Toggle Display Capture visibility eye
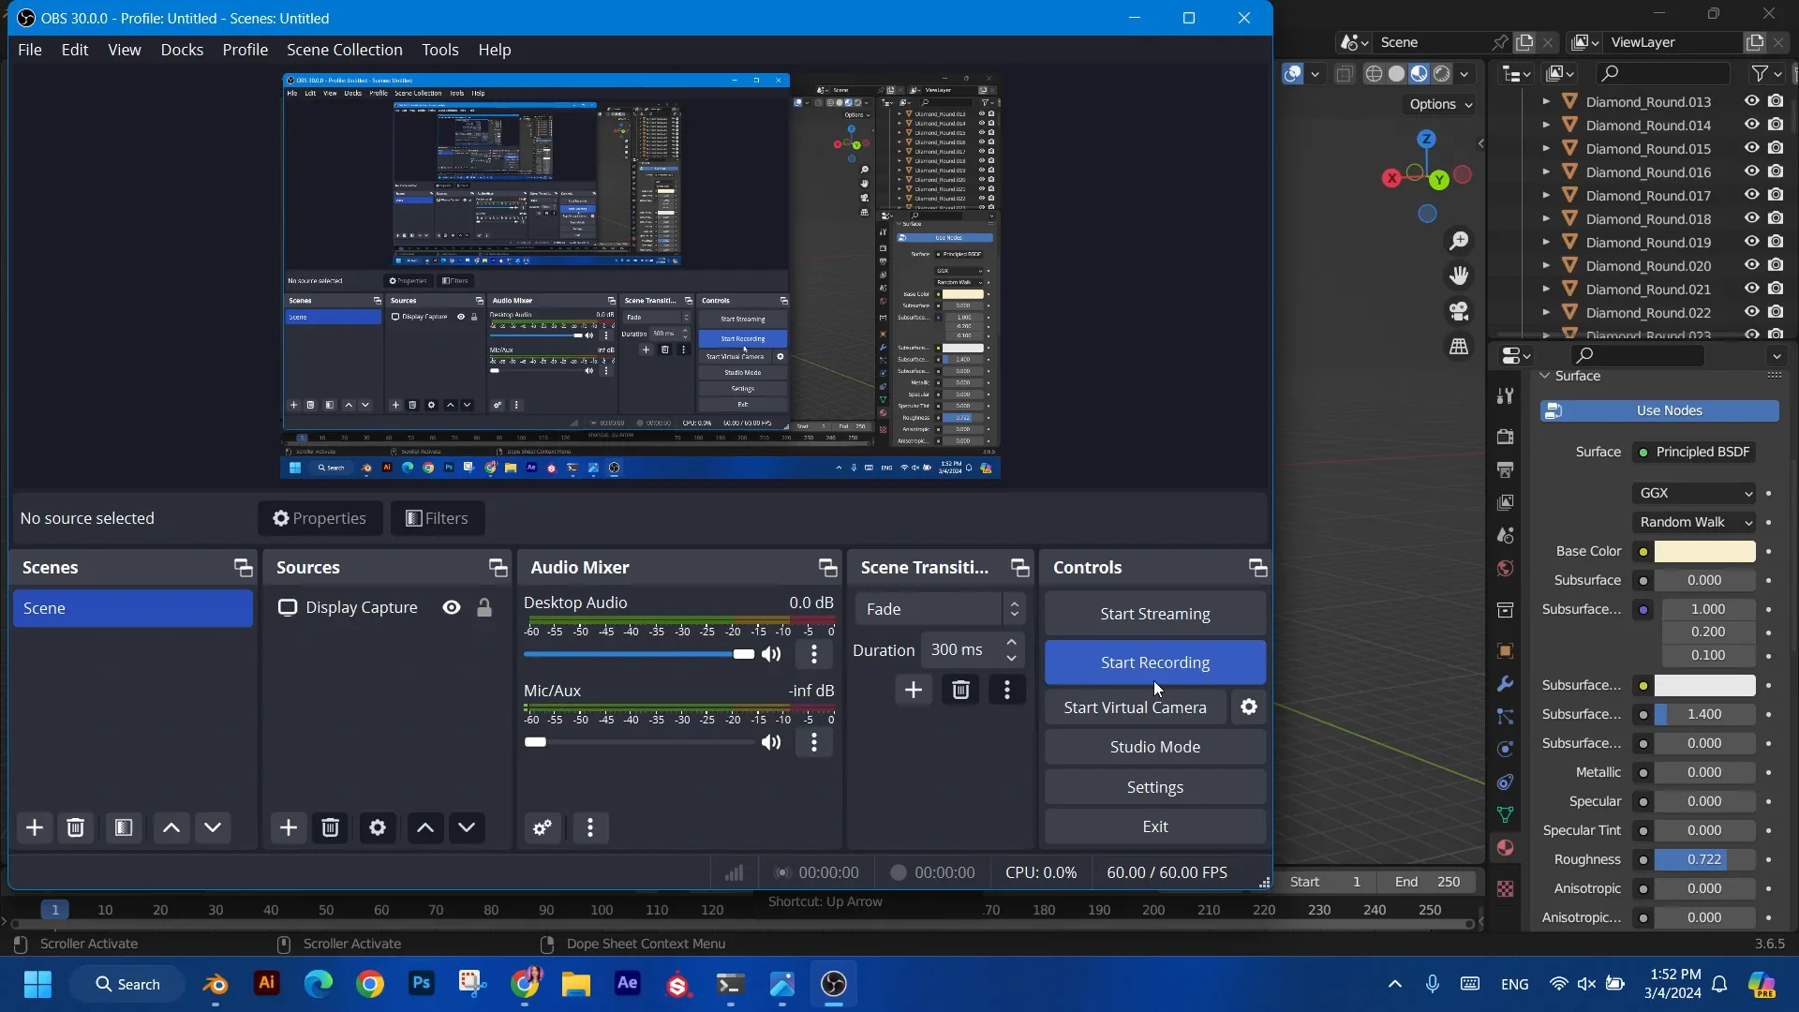The height and width of the screenshot is (1012, 1799). pyautogui.click(x=452, y=607)
